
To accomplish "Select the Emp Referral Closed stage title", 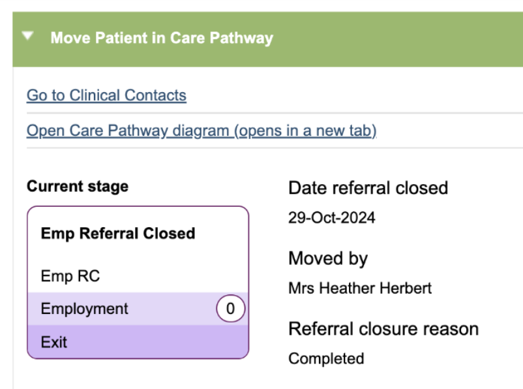I will click(118, 234).
